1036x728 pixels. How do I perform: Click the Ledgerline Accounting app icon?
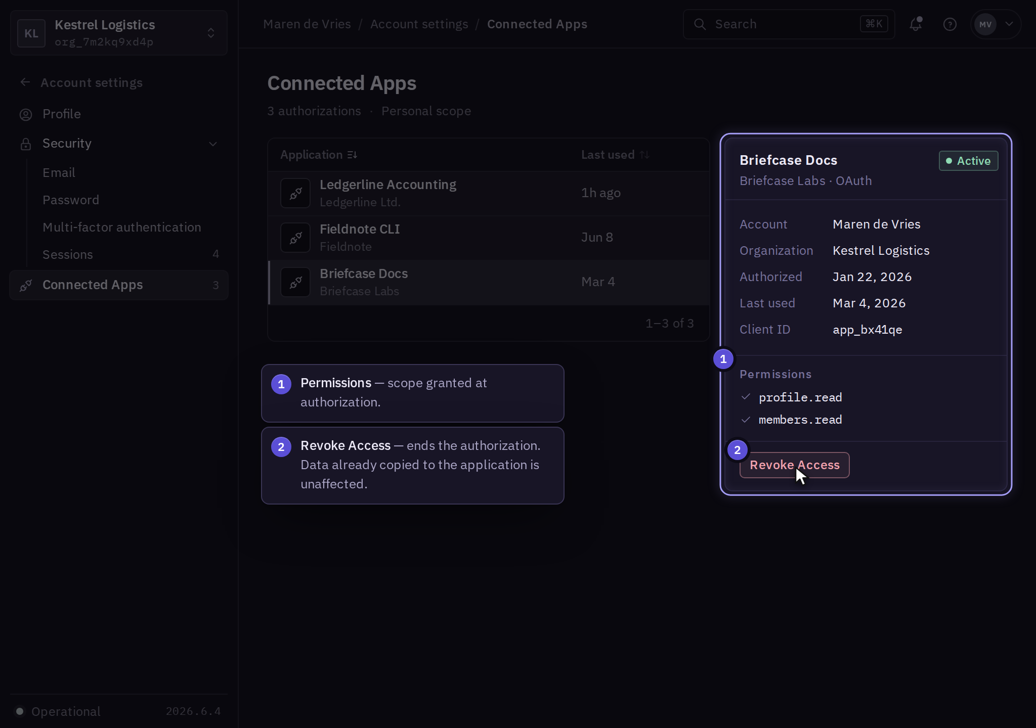pyautogui.click(x=295, y=193)
